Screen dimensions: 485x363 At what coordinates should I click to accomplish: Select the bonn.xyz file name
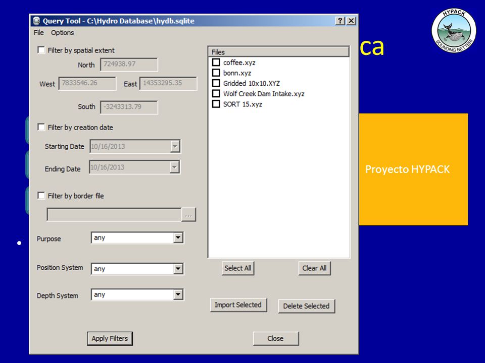(x=237, y=73)
